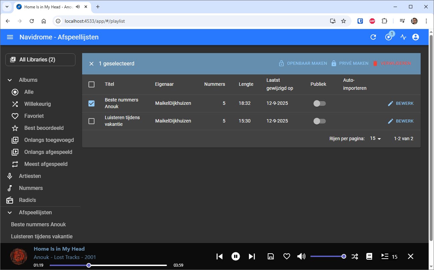Pause the currently playing song
This screenshot has height=270, width=434.
236,256
